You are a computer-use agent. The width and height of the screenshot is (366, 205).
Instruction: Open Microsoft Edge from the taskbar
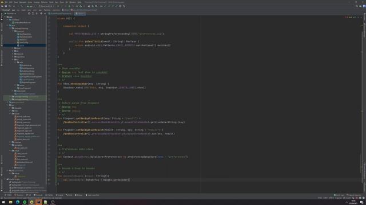point(18,202)
